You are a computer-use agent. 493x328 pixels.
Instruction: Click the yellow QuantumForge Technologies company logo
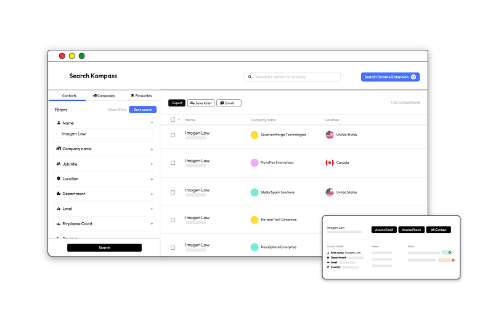[x=255, y=135]
